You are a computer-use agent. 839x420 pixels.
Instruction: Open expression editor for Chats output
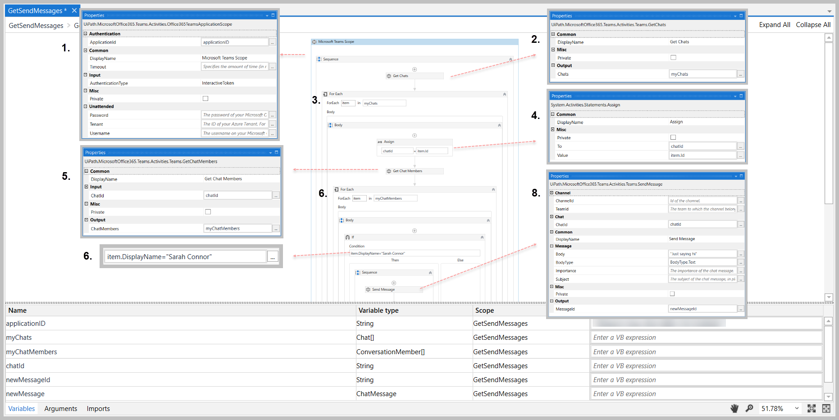pyautogui.click(x=740, y=74)
